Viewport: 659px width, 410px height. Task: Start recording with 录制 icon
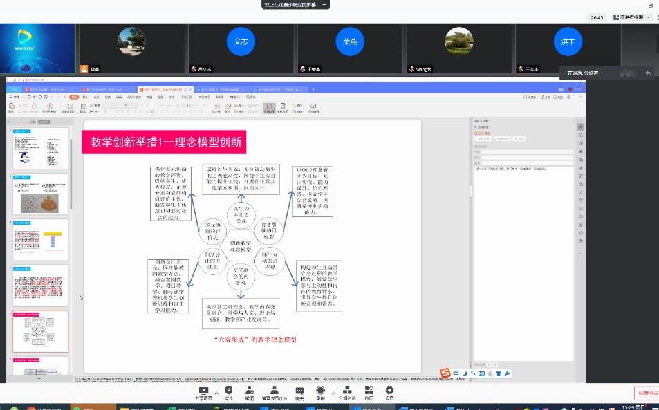click(320, 391)
